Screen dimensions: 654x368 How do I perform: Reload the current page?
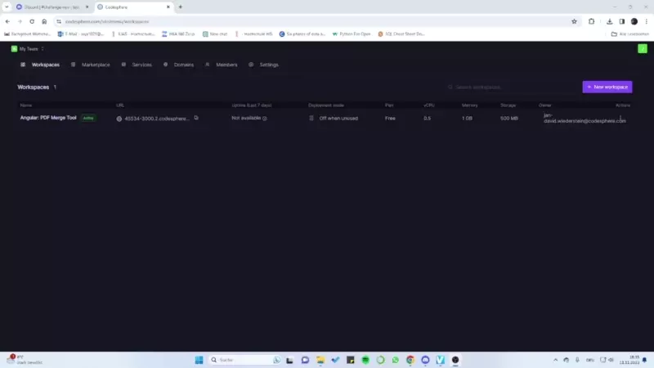point(32,21)
